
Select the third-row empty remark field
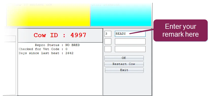click(x=130, y=49)
